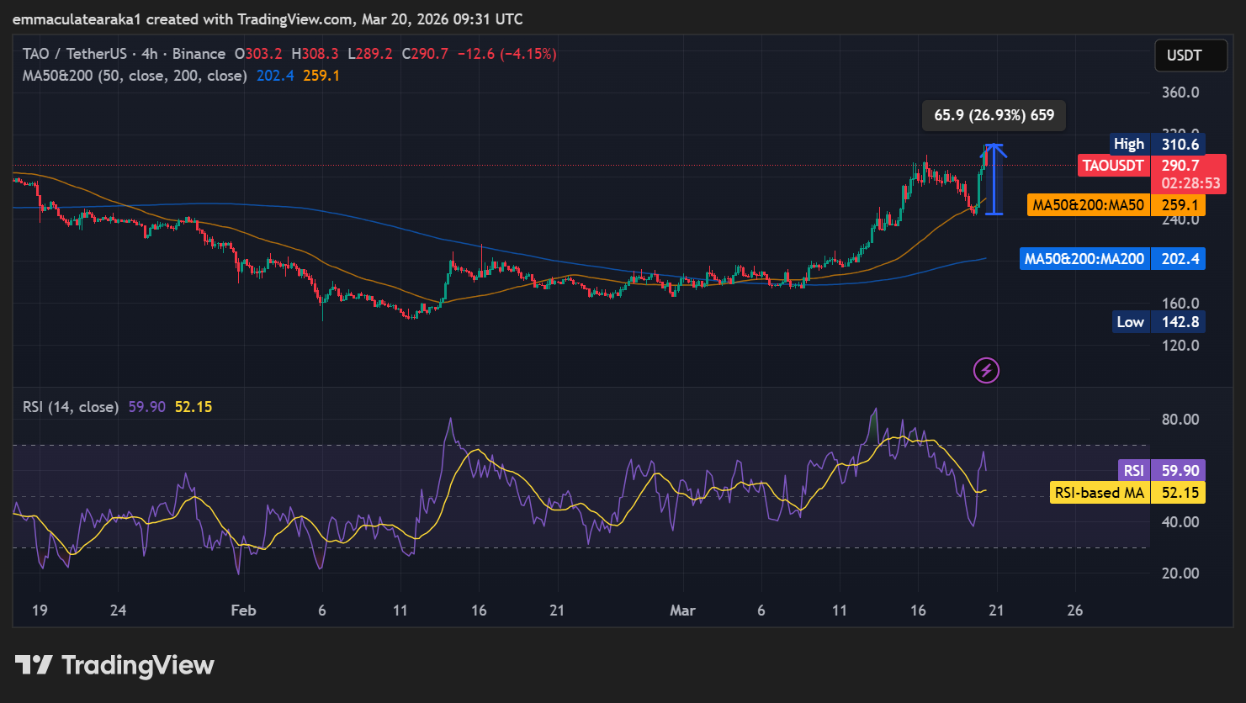Image resolution: width=1246 pixels, height=703 pixels.
Task: Select the 4h interval label
Action: [150, 54]
